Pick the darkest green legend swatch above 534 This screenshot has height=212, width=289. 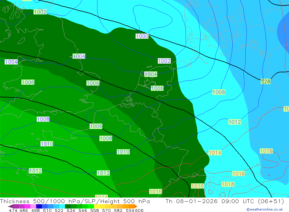[x=68, y=206]
